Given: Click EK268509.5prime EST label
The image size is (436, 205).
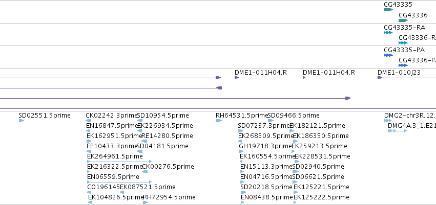Looking at the screenshot, I should pos(266,136).
